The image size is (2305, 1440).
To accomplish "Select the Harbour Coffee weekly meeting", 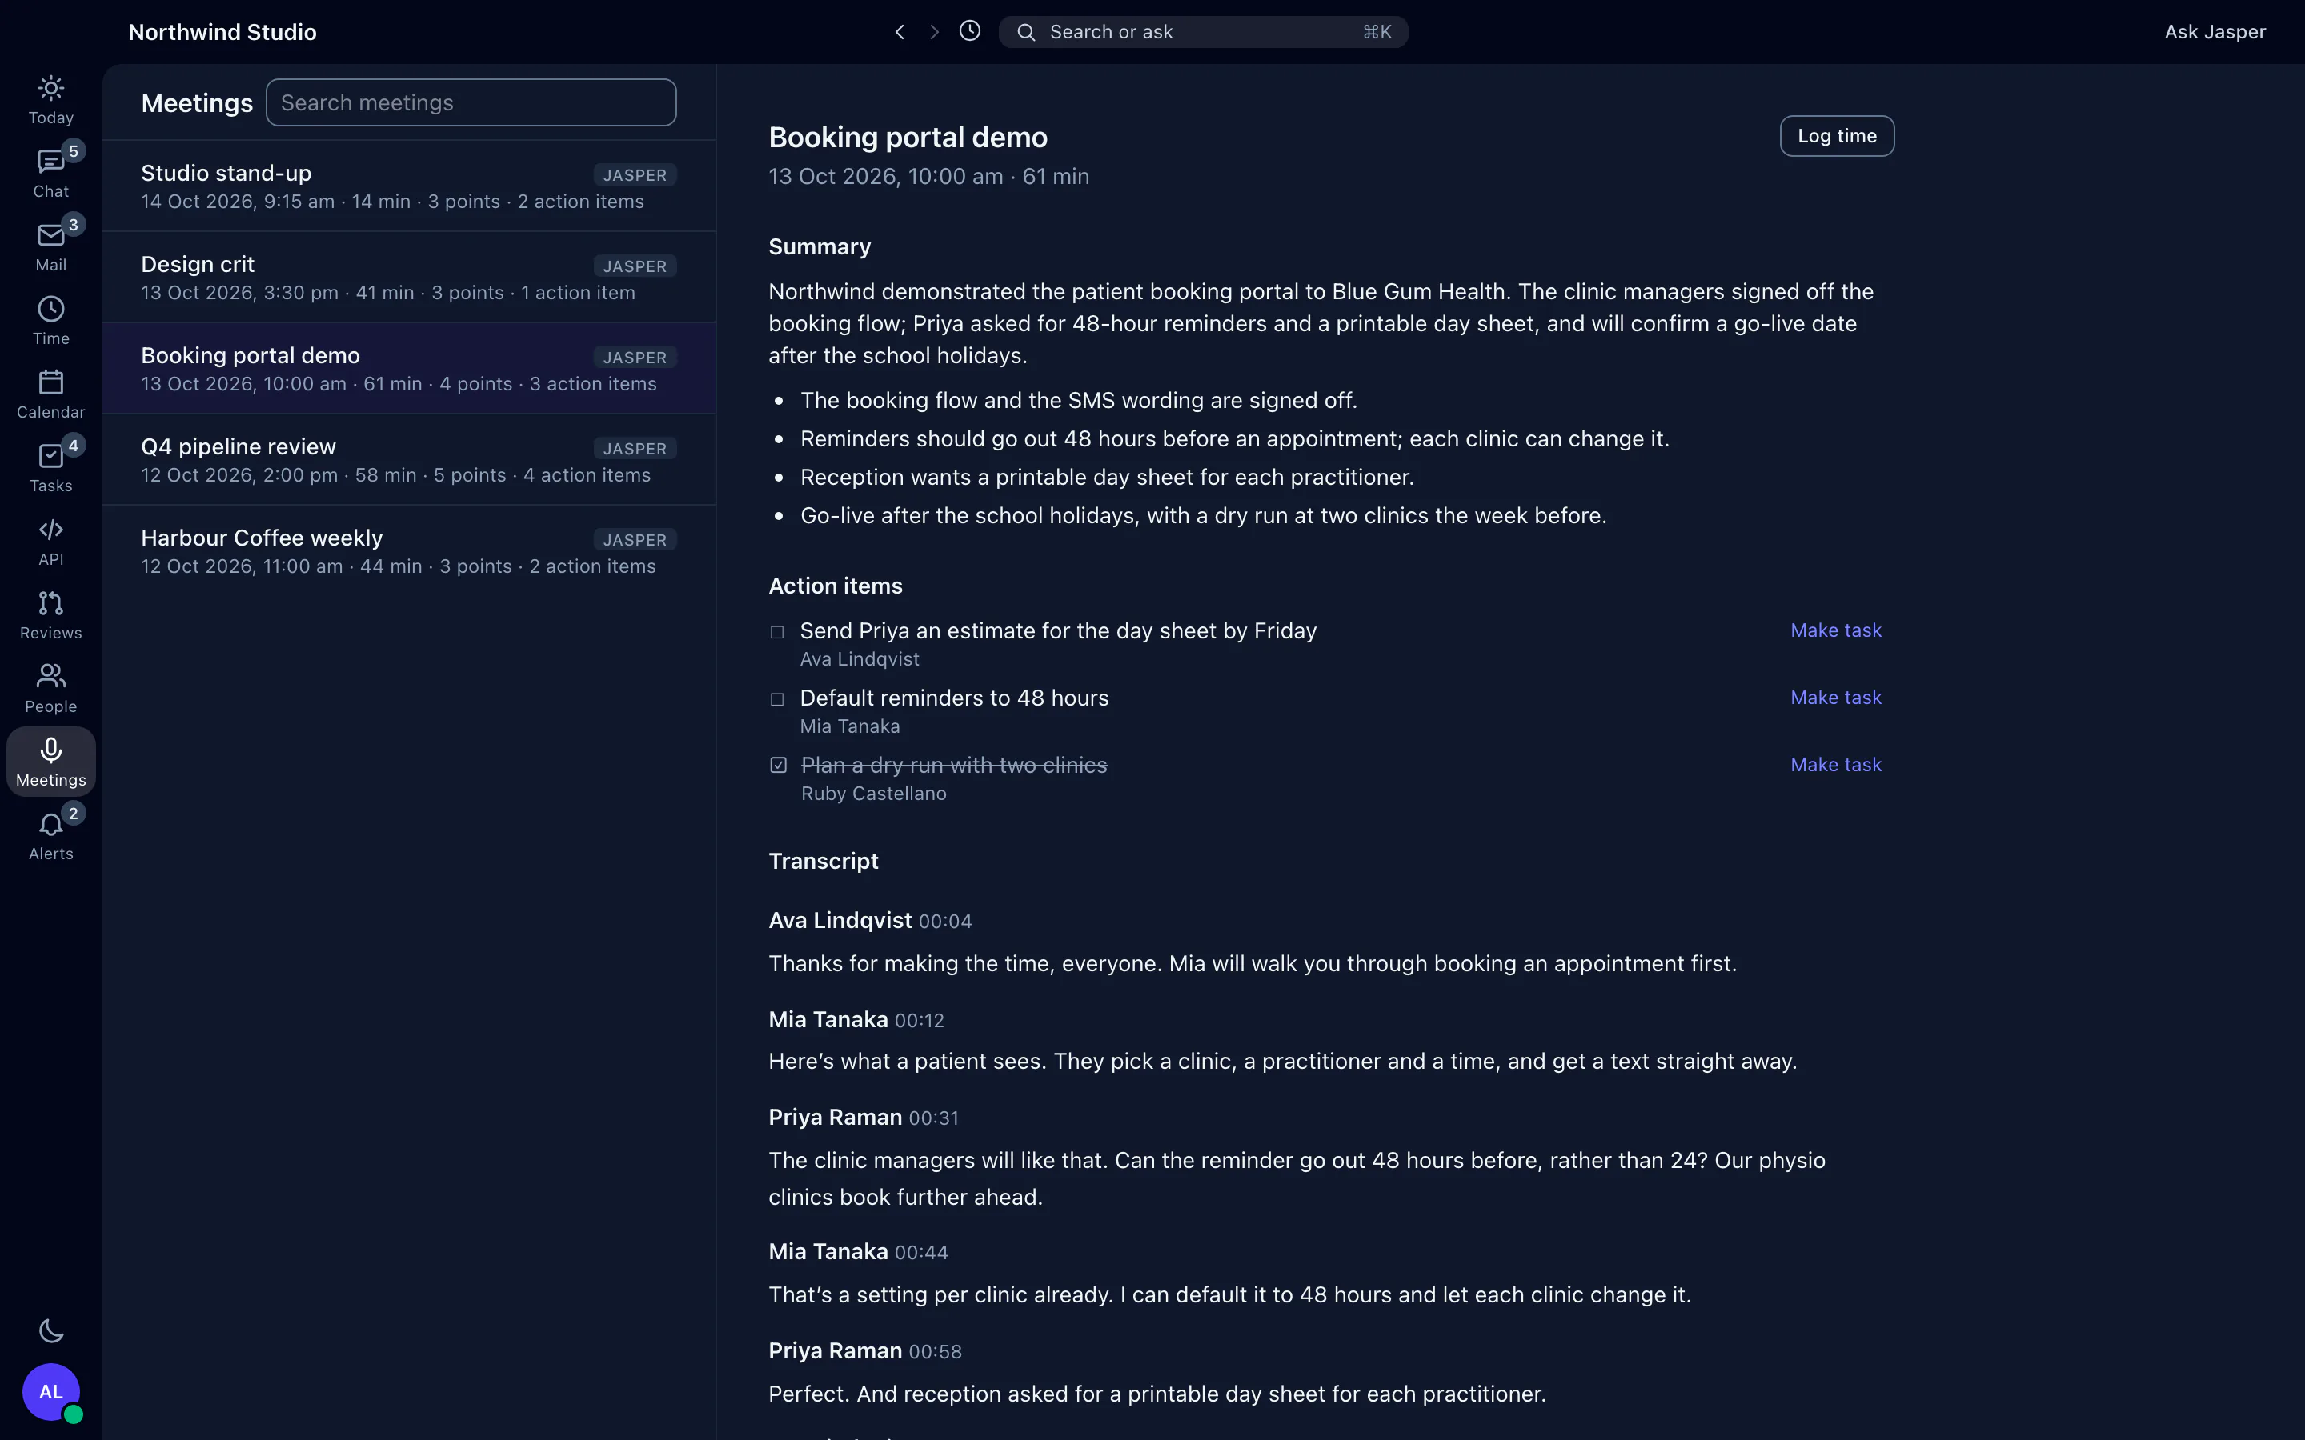I will pos(409,550).
